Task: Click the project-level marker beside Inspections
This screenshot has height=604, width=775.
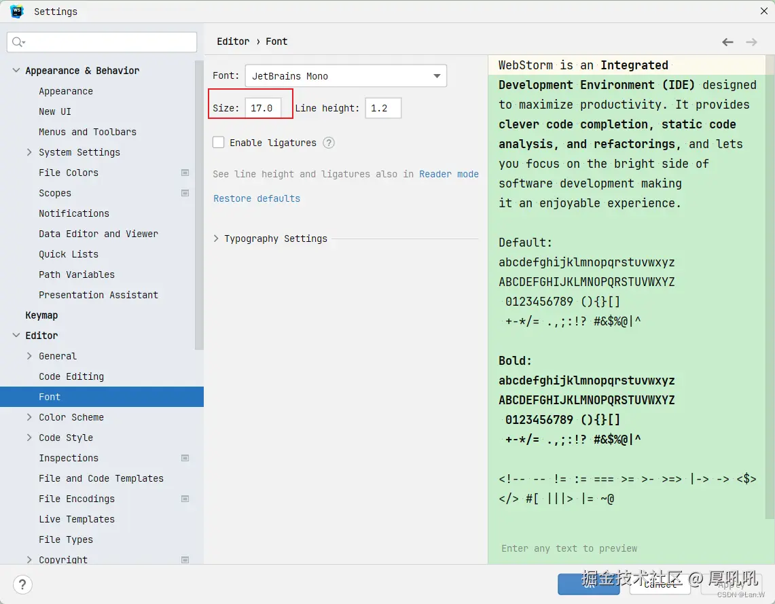Action: [185, 458]
